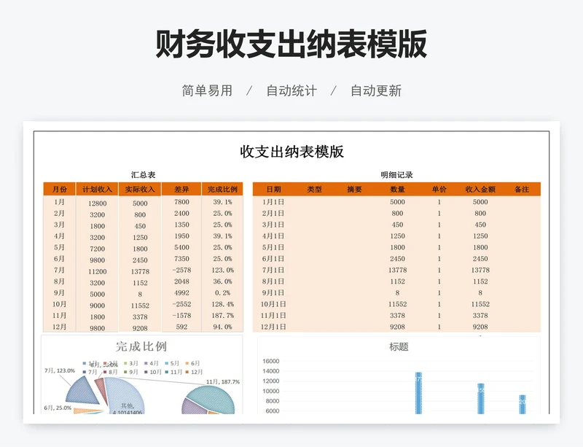The image size is (583, 447).
Task: Click the 6月 legend entry in pie chart
Action: (192, 363)
